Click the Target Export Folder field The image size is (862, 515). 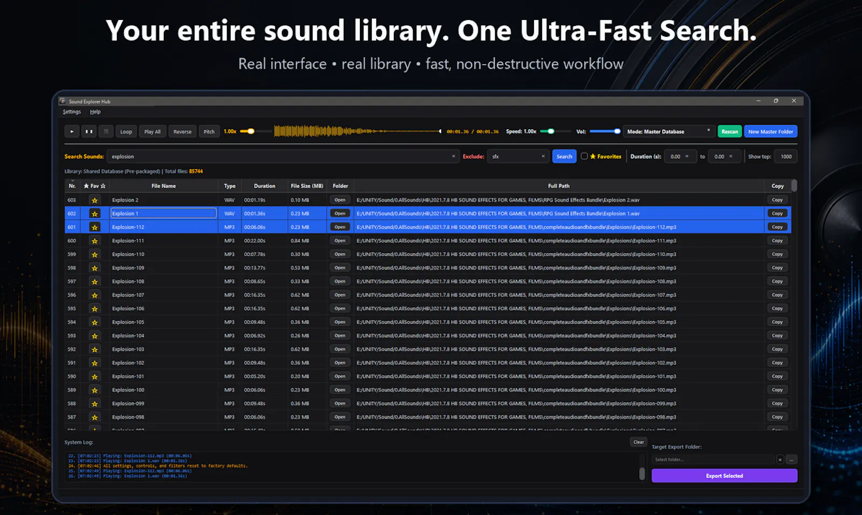pyautogui.click(x=713, y=460)
